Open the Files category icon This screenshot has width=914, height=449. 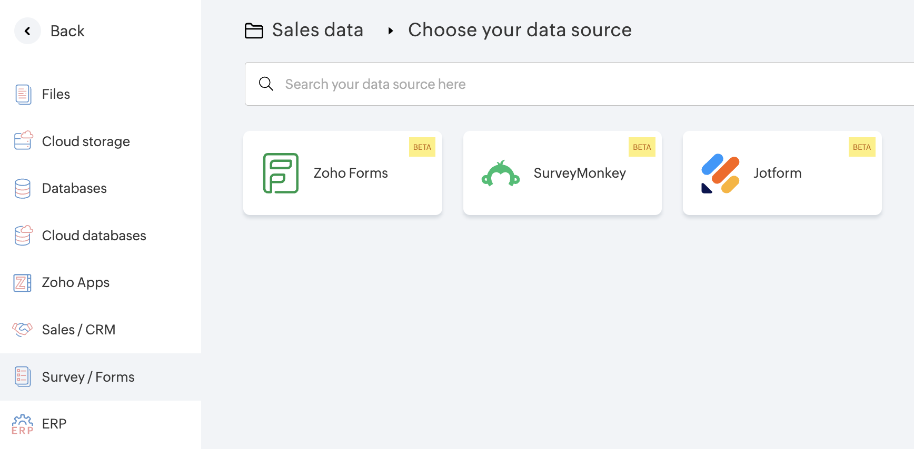tap(23, 95)
